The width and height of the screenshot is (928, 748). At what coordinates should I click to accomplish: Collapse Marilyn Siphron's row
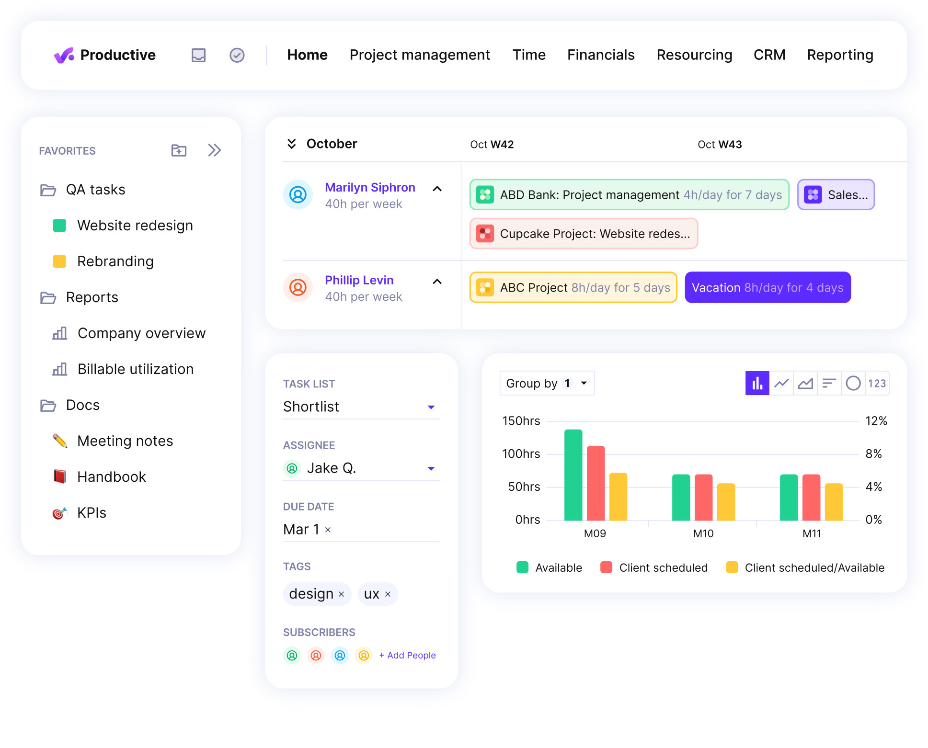(437, 189)
